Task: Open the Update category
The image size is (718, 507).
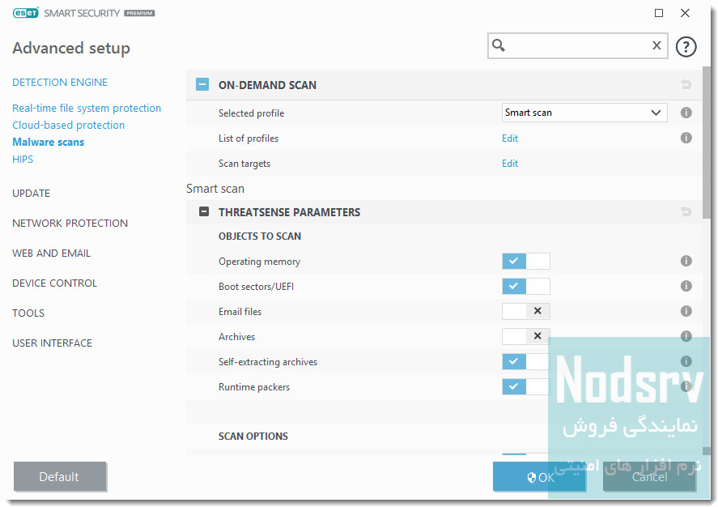Action: tap(31, 194)
